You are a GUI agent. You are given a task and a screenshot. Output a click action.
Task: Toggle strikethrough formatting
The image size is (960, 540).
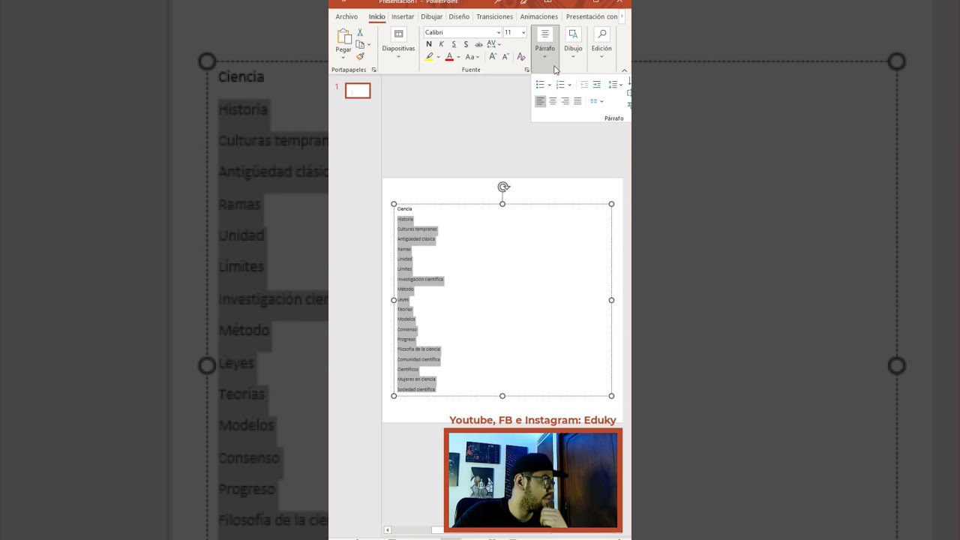coord(478,44)
